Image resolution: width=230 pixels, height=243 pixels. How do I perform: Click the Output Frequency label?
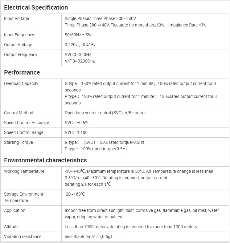tap(21, 55)
